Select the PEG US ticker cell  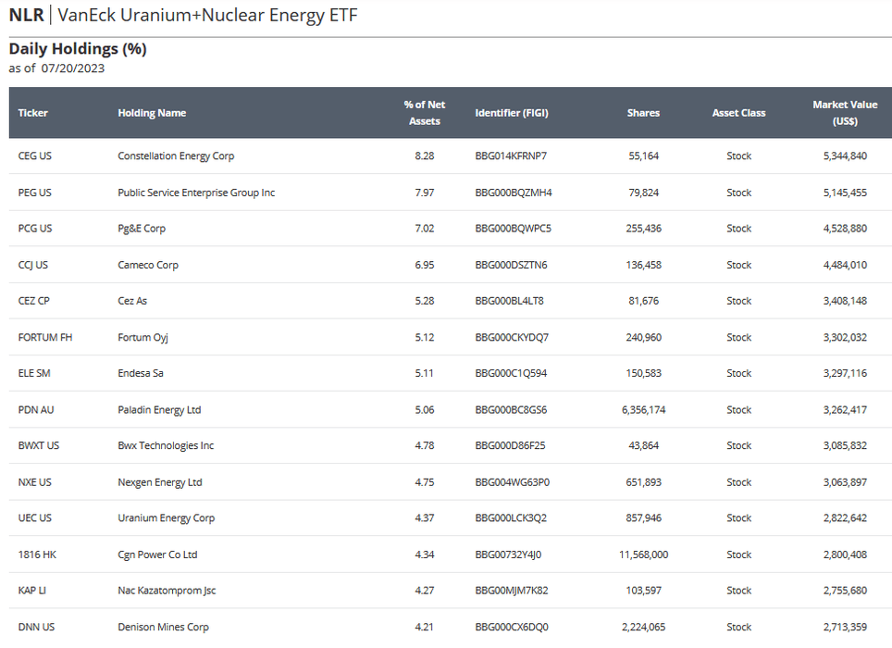click(x=35, y=193)
